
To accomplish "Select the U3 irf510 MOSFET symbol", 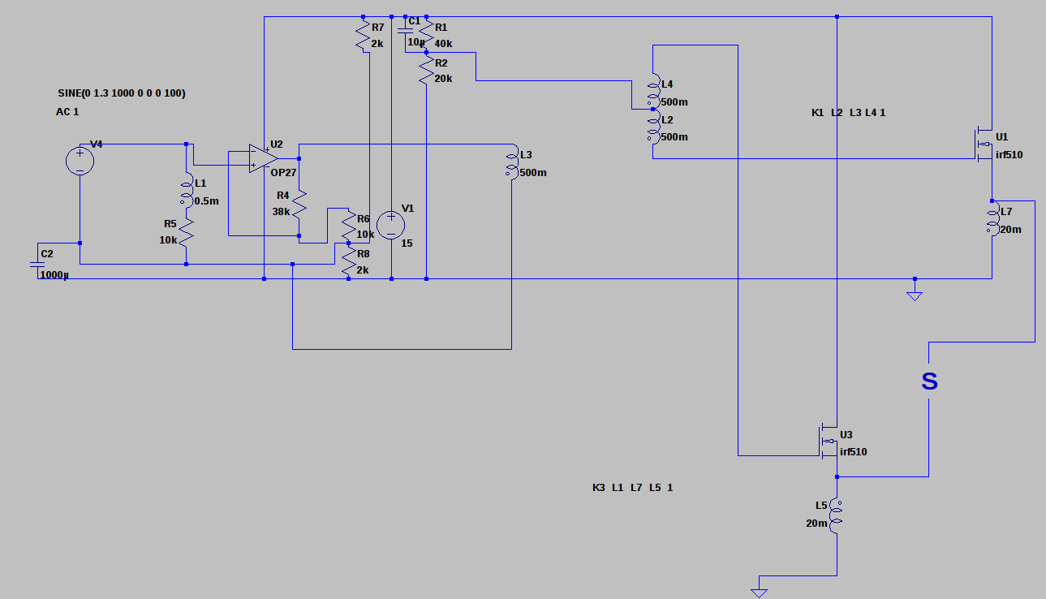I will [x=830, y=441].
